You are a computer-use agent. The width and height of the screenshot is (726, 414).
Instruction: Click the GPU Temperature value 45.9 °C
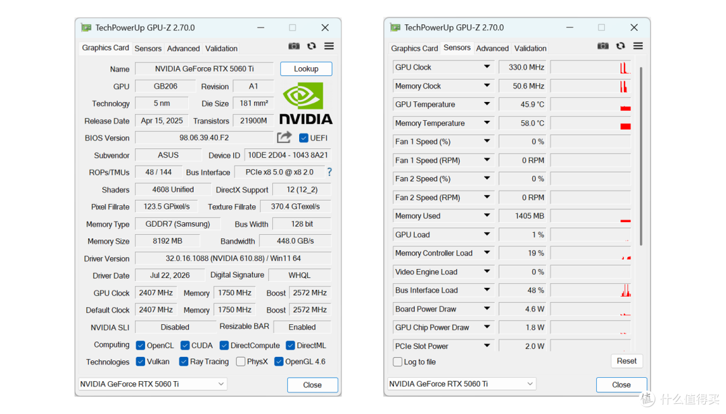tap(522, 105)
